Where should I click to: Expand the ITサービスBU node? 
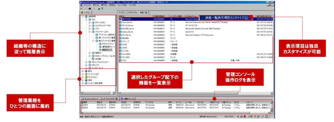point(90,23)
